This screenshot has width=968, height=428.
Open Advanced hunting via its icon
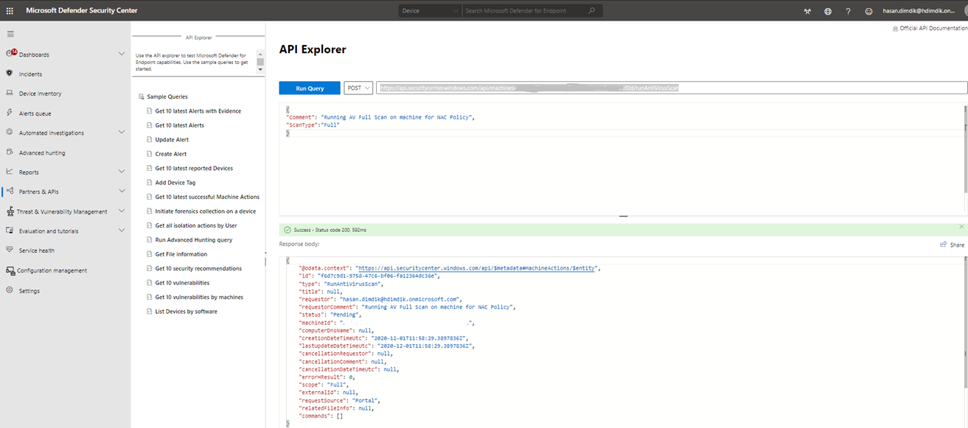point(10,152)
